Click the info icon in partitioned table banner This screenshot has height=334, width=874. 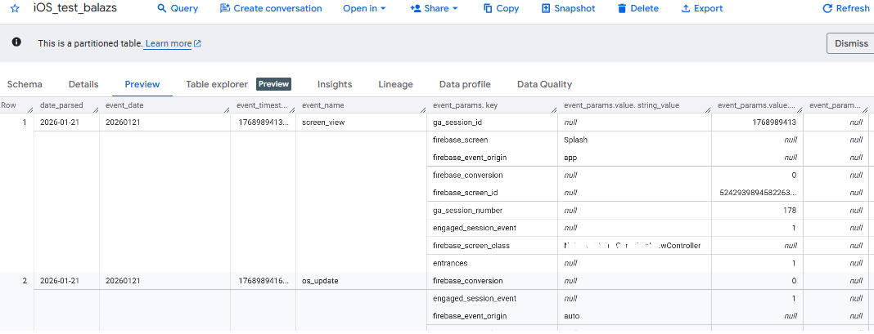(x=16, y=42)
